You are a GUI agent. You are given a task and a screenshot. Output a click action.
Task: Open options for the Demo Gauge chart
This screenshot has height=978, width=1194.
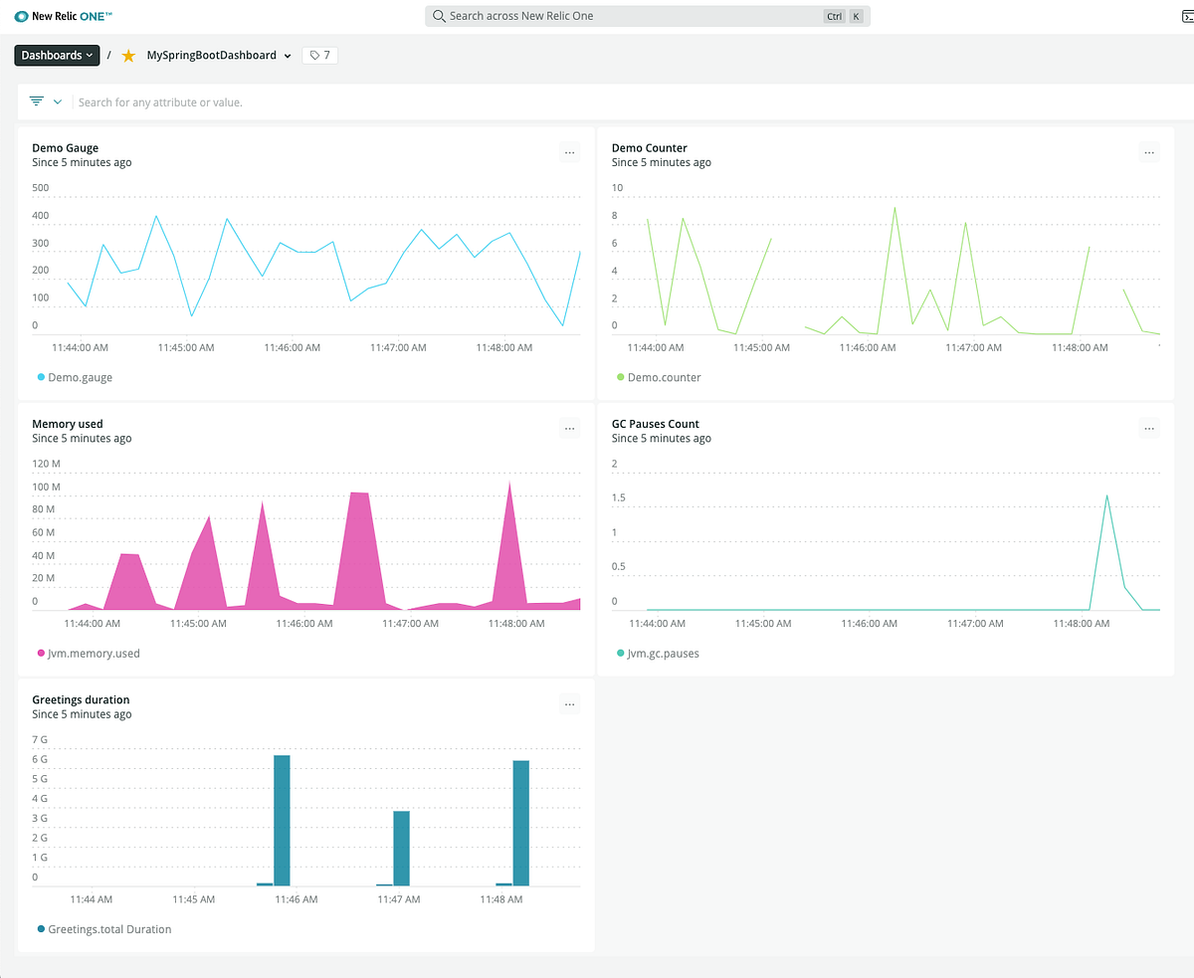point(569,152)
